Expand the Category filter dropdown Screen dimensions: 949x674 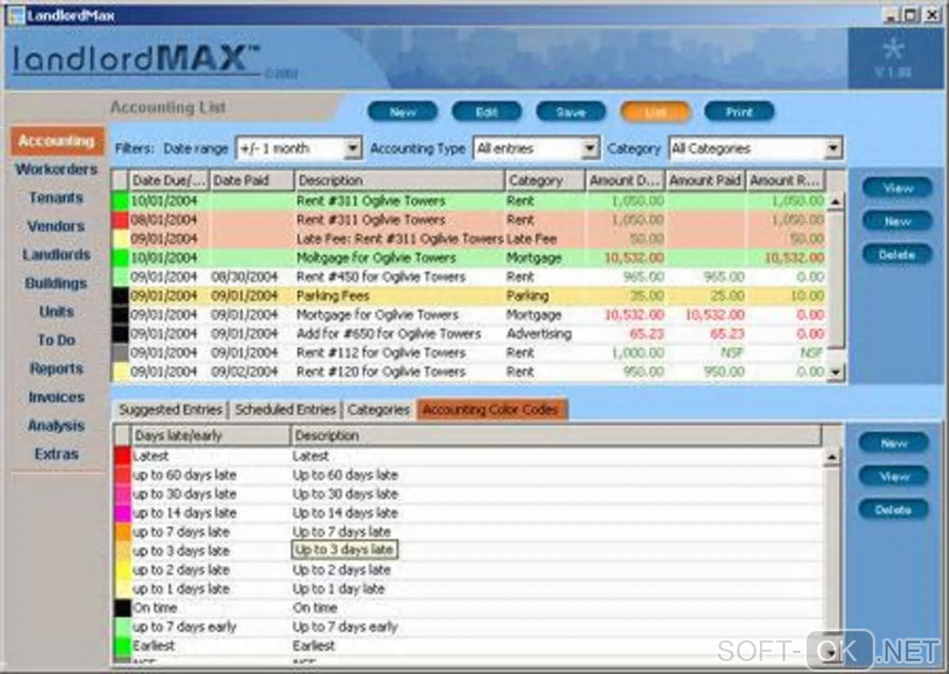pyautogui.click(x=834, y=148)
